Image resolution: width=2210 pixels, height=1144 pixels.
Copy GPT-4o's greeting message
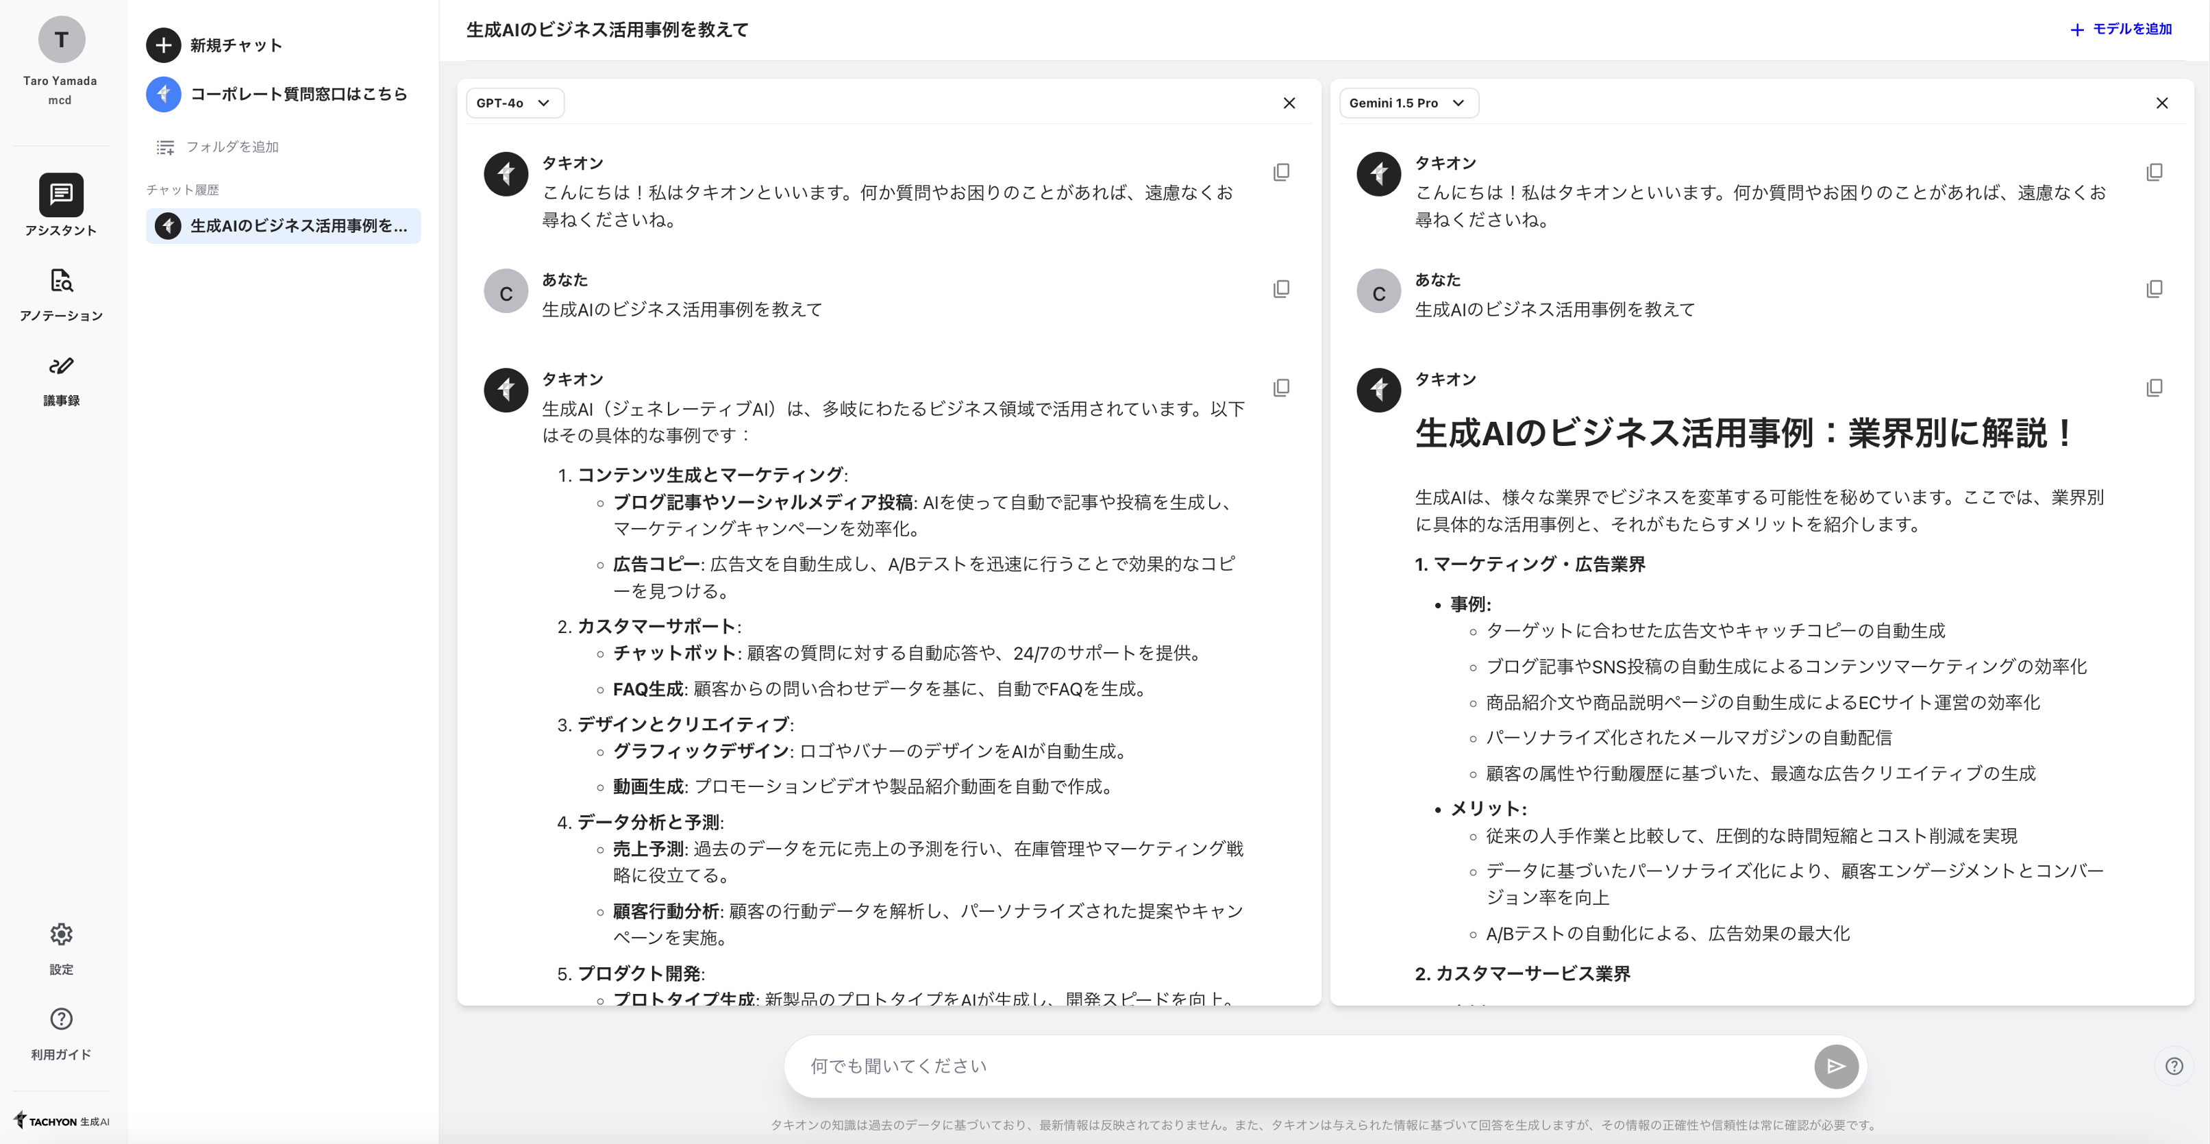click(x=1281, y=173)
